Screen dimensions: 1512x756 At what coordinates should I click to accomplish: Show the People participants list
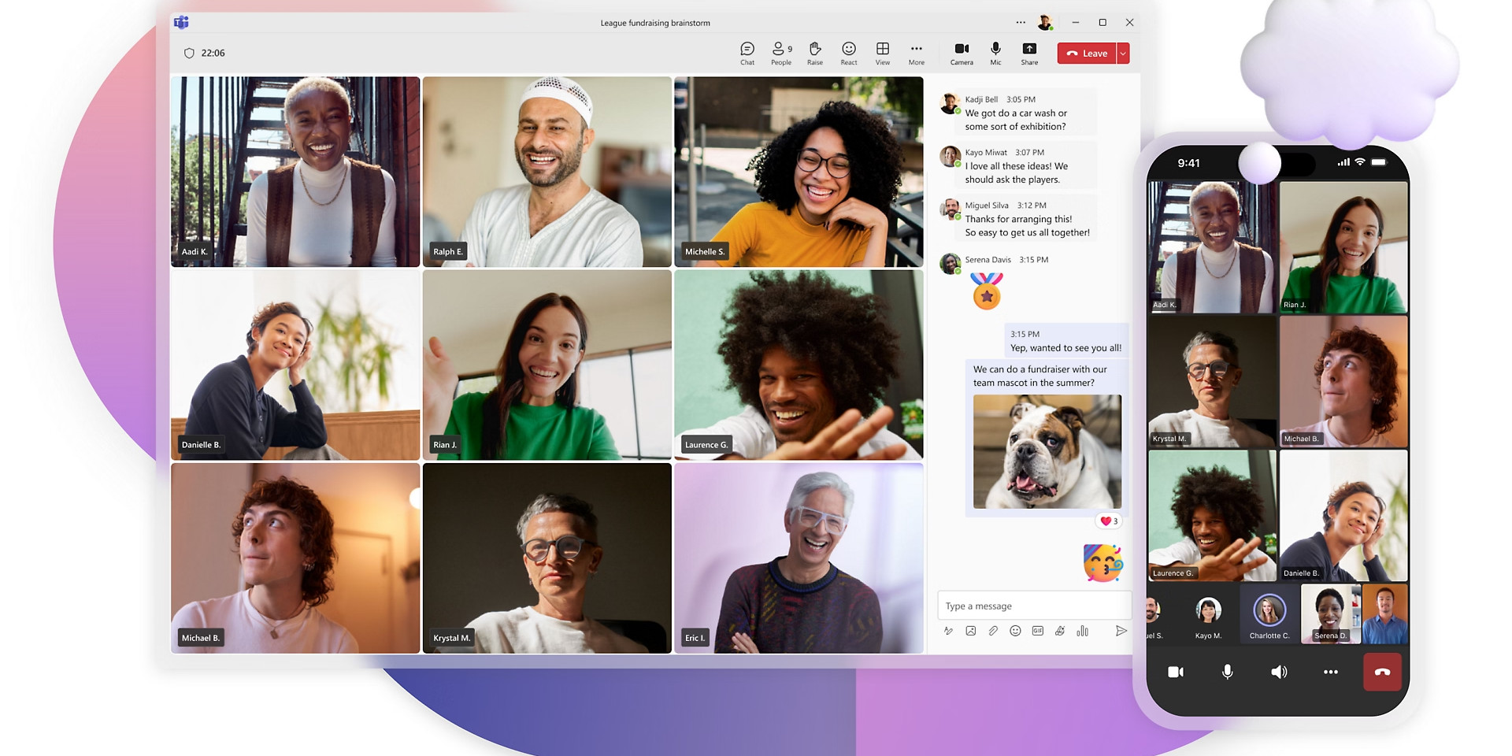click(x=781, y=53)
